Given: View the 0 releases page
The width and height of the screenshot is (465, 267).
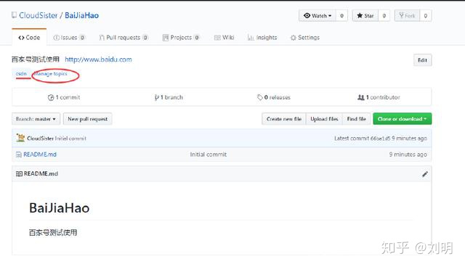Looking at the screenshot, I should (274, 97).
